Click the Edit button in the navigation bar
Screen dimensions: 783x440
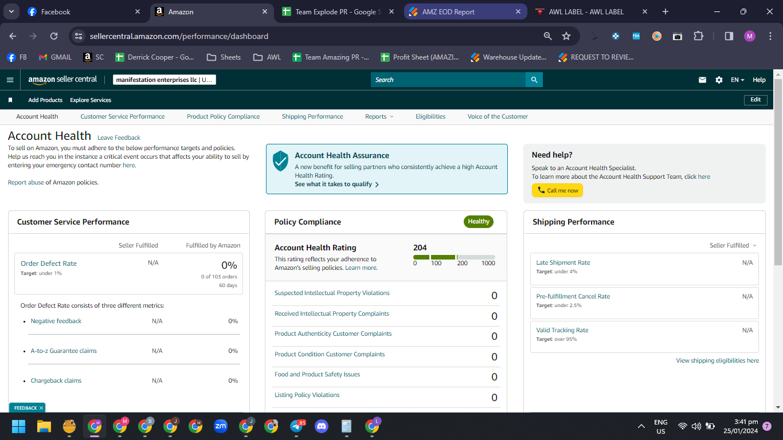755,100
